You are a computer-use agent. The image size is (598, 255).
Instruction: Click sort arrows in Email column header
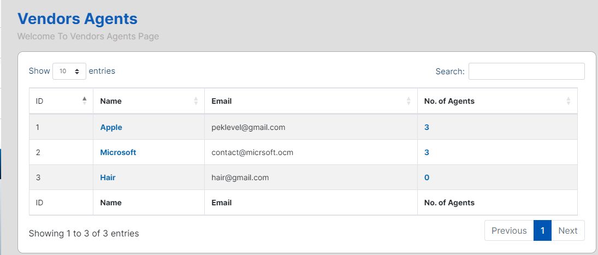point(408,101)
